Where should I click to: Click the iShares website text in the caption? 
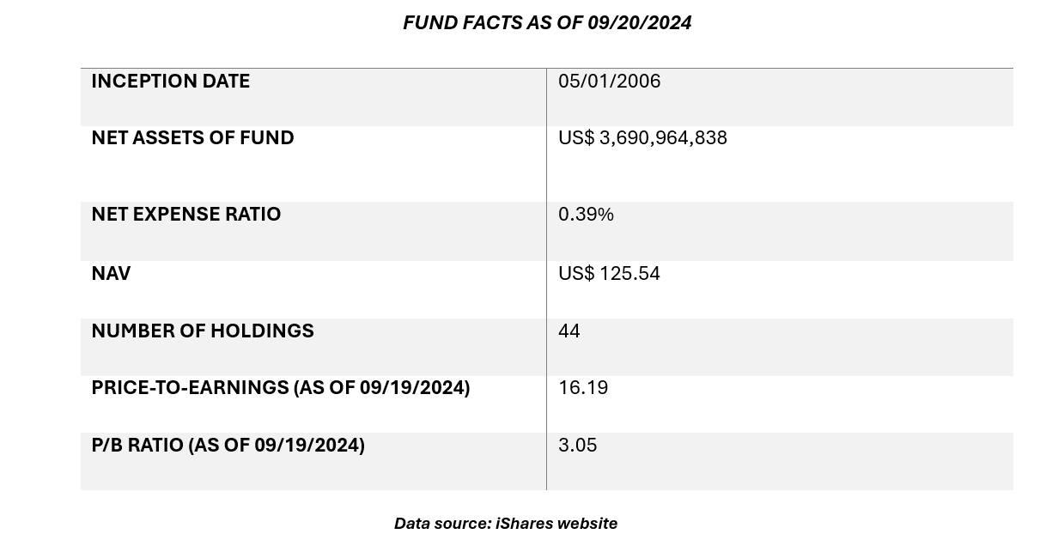click(x=556, y=524)
